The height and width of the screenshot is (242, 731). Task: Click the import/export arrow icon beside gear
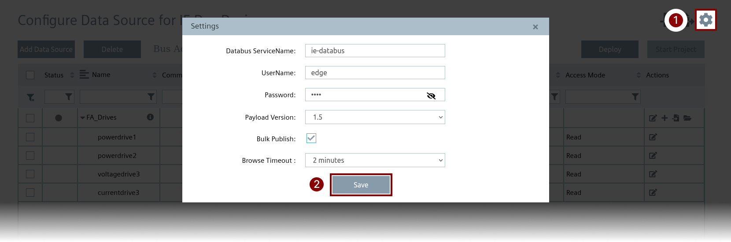click(691, 21)
